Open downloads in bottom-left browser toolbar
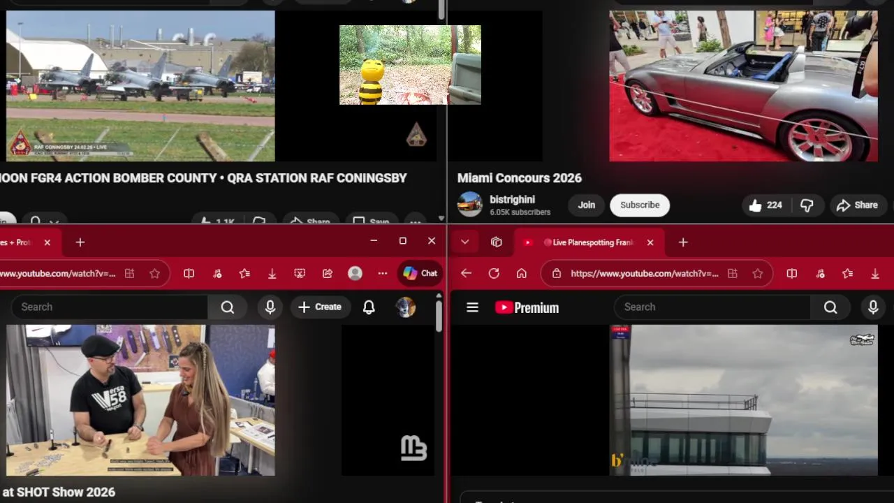 tap(272, 274)
